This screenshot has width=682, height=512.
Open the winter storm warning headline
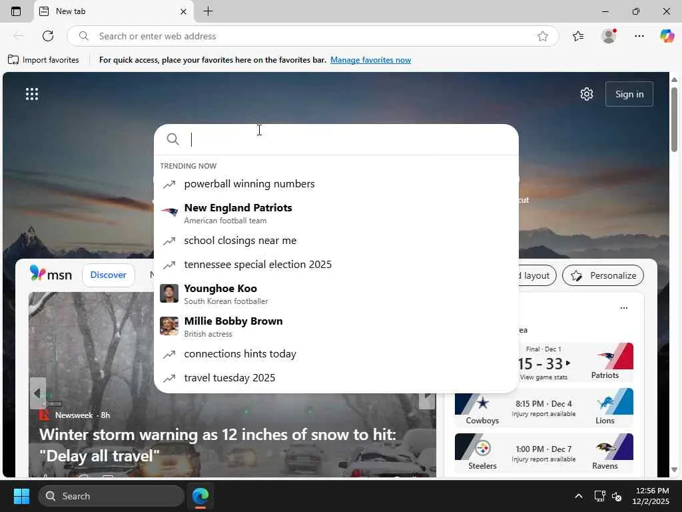218,445
